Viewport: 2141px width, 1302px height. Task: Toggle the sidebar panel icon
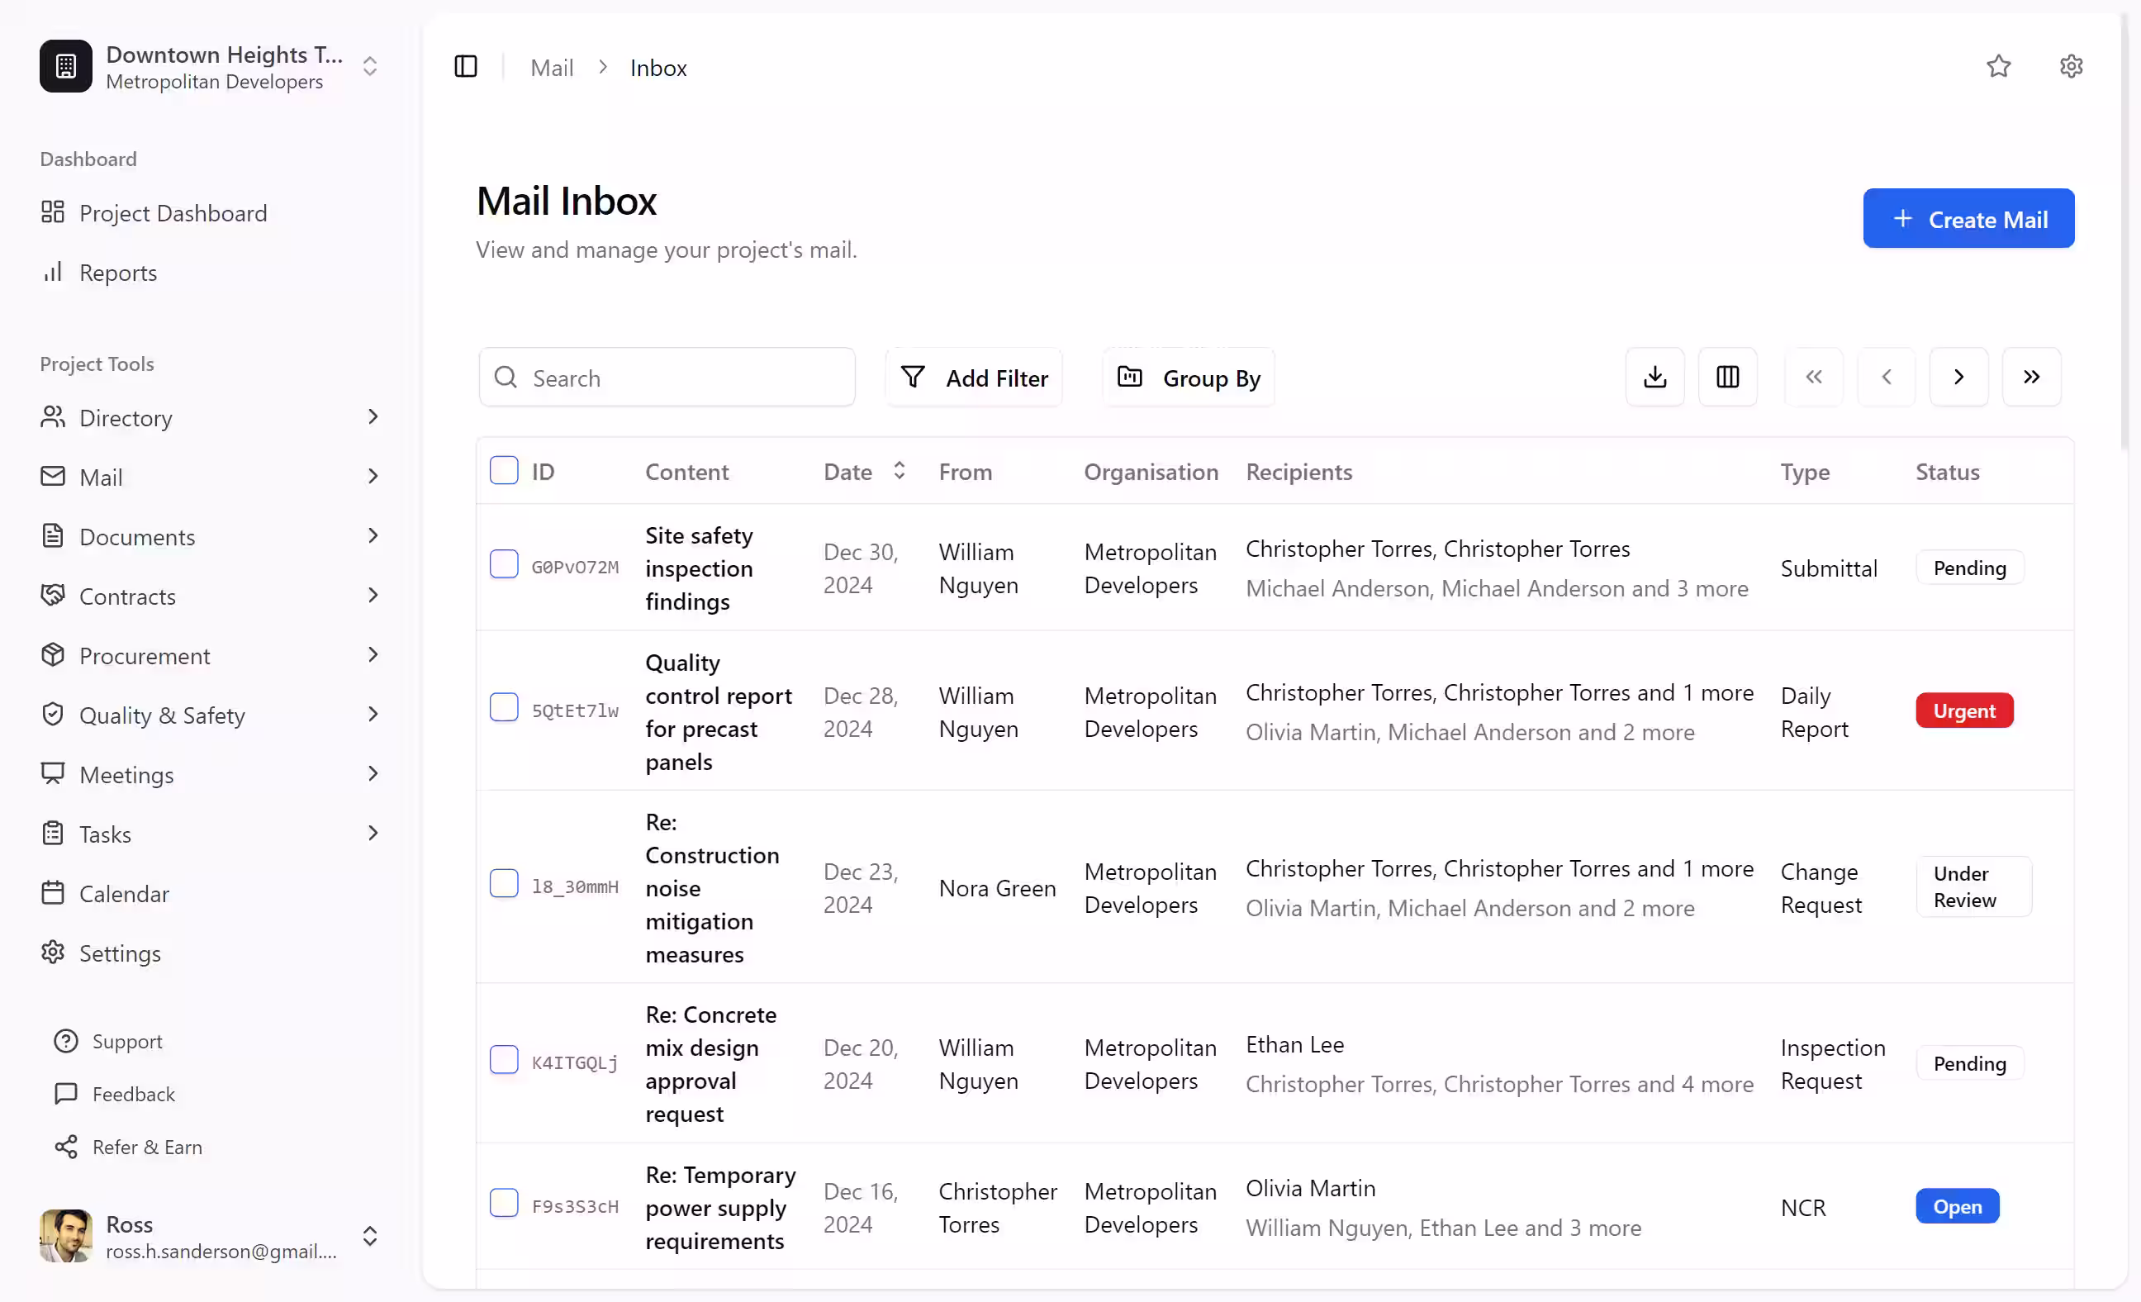point(466,66)
